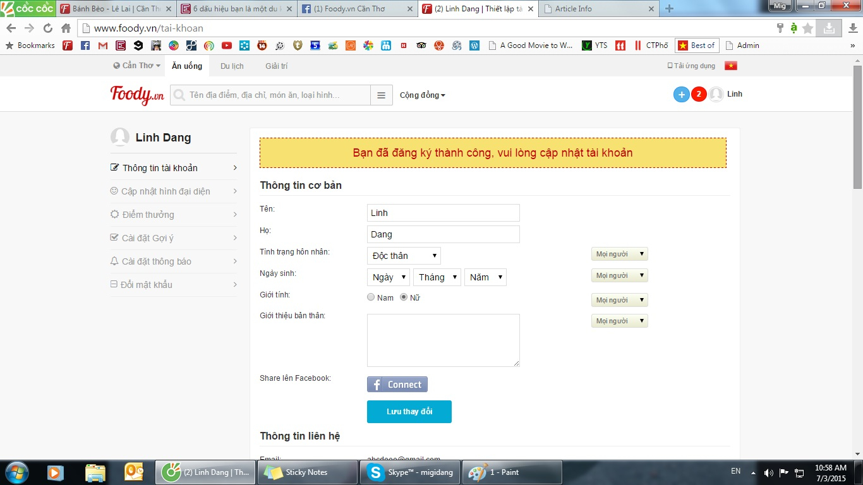
Task: Click the Giới thiệu bản thân textarea
Action: [443, 340]
